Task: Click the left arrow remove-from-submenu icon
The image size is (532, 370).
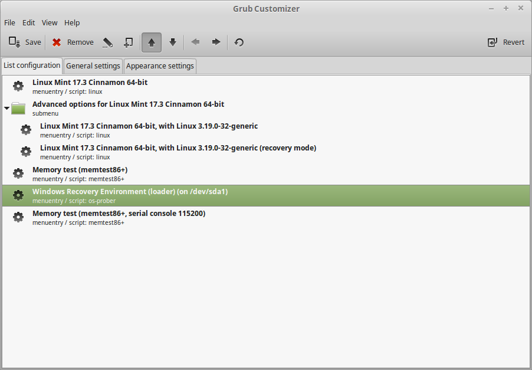Action: click(x=195, y=42)
